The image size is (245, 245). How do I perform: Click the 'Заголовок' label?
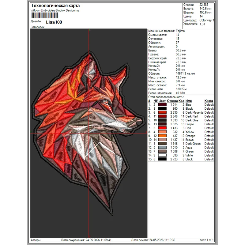tap(37, 27)
